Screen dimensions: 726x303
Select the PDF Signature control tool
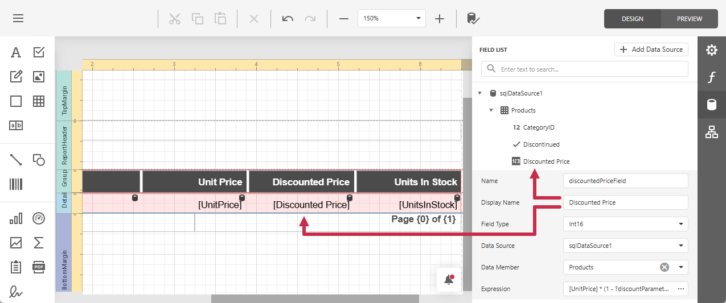pos(16,292)
